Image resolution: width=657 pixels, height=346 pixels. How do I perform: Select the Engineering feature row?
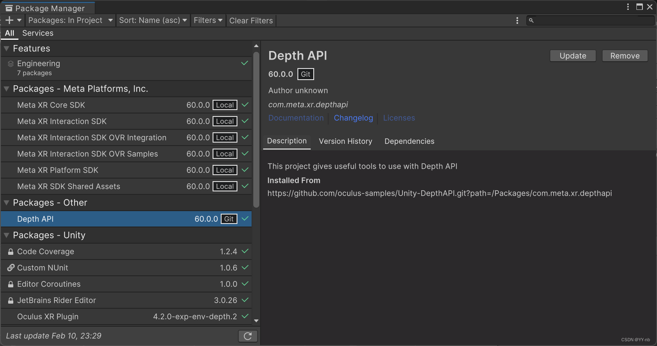point(126,68)
